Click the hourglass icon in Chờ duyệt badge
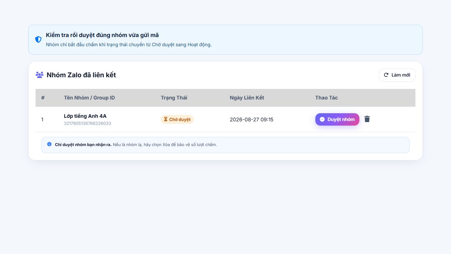 click(166, 120)
